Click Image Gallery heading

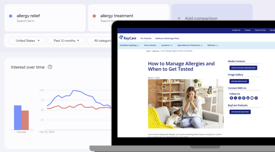click(x=235, y=75)
